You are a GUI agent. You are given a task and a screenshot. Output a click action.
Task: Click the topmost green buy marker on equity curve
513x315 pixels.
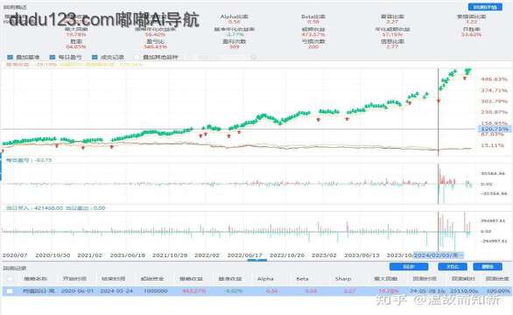[467, 71]
